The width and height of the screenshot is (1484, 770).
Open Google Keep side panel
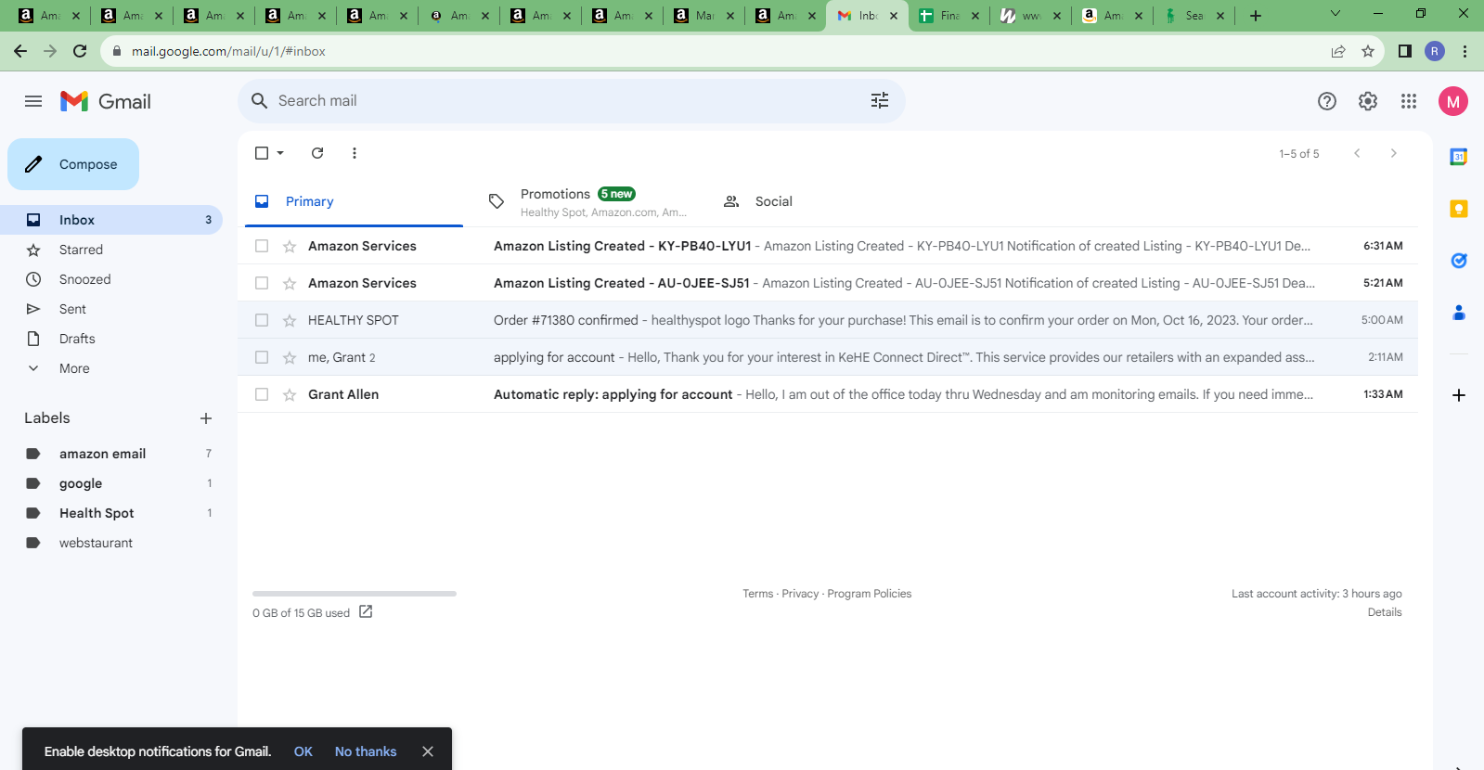[1459, 209]
